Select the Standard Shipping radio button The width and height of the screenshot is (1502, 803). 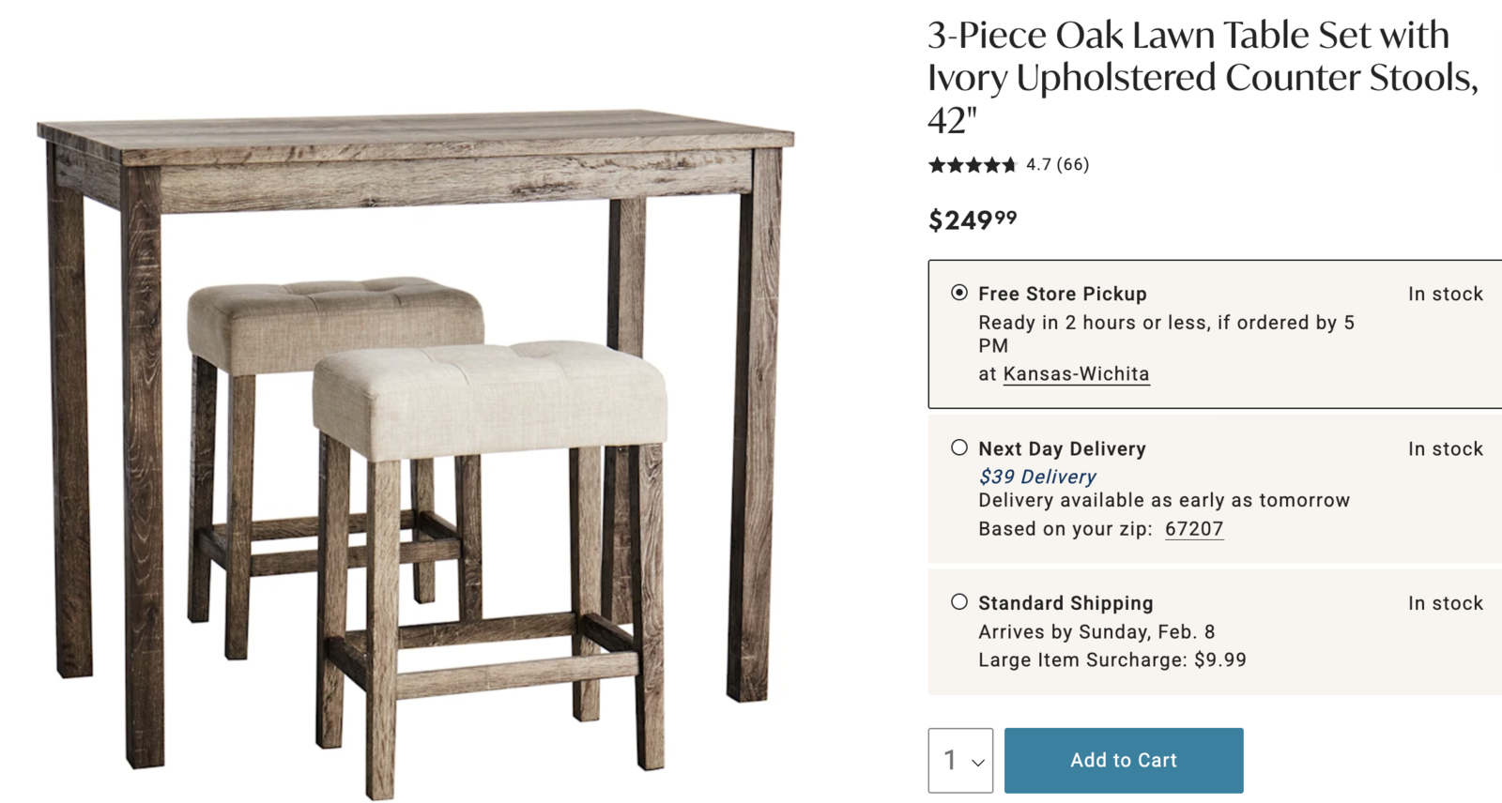pos(958,602)
